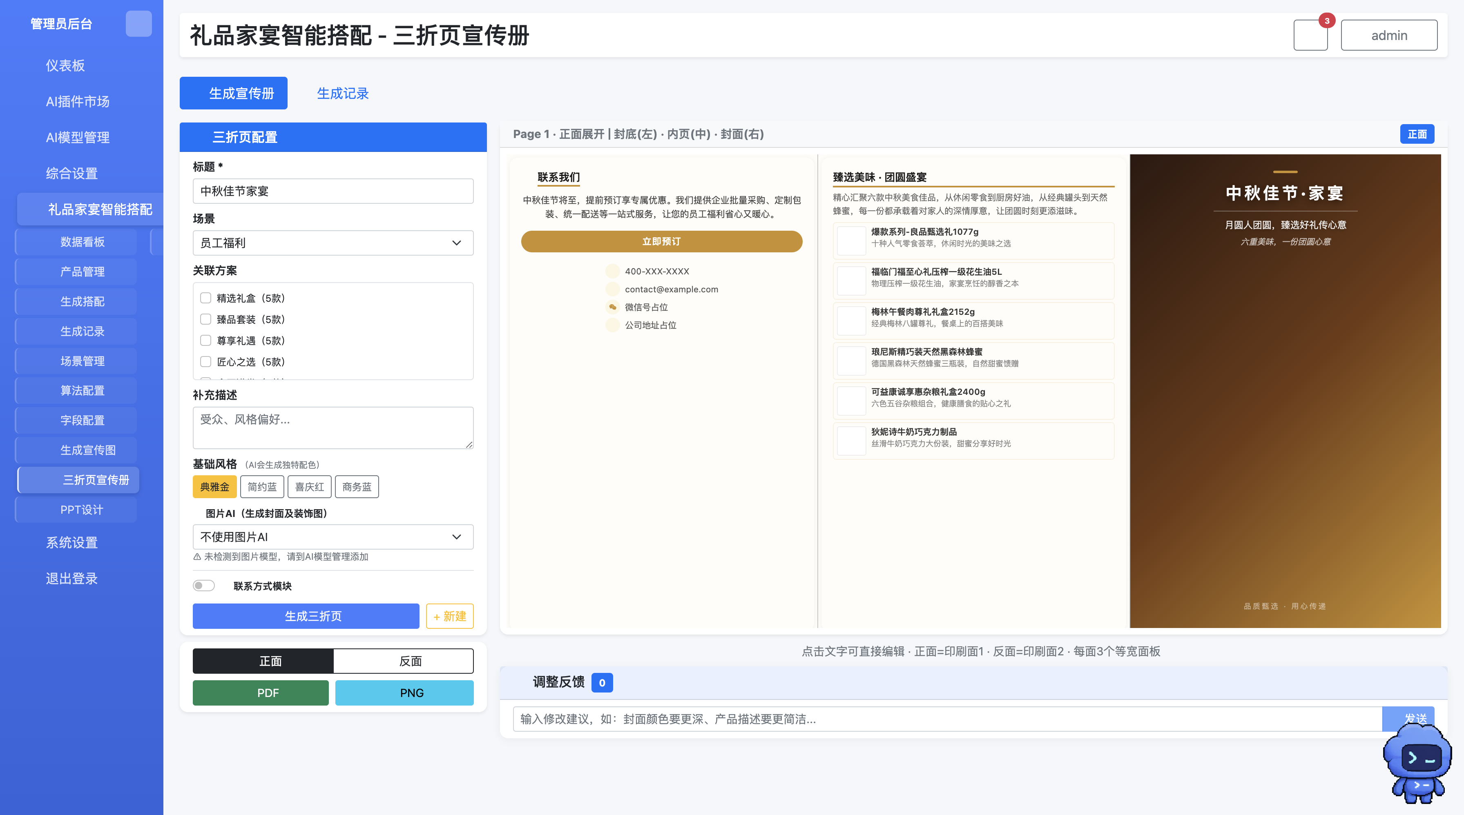Click the WeChat icon in contact list
Screen dimensions: 1464x815
pos(612,307)
